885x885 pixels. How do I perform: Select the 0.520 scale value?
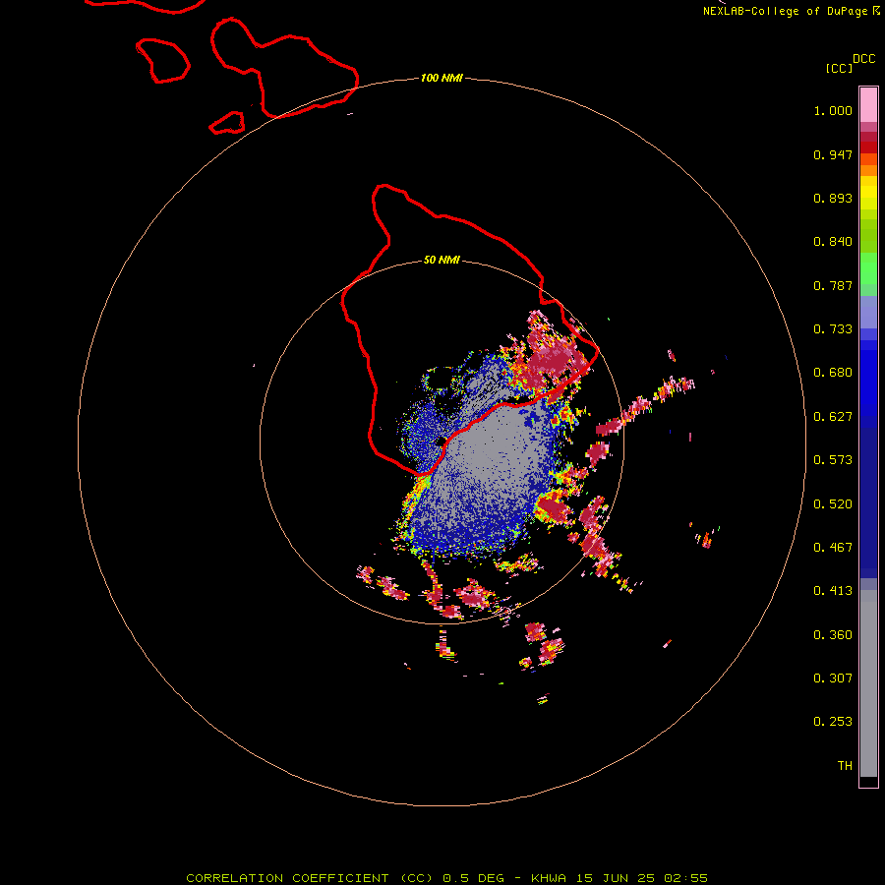(833, 504)
